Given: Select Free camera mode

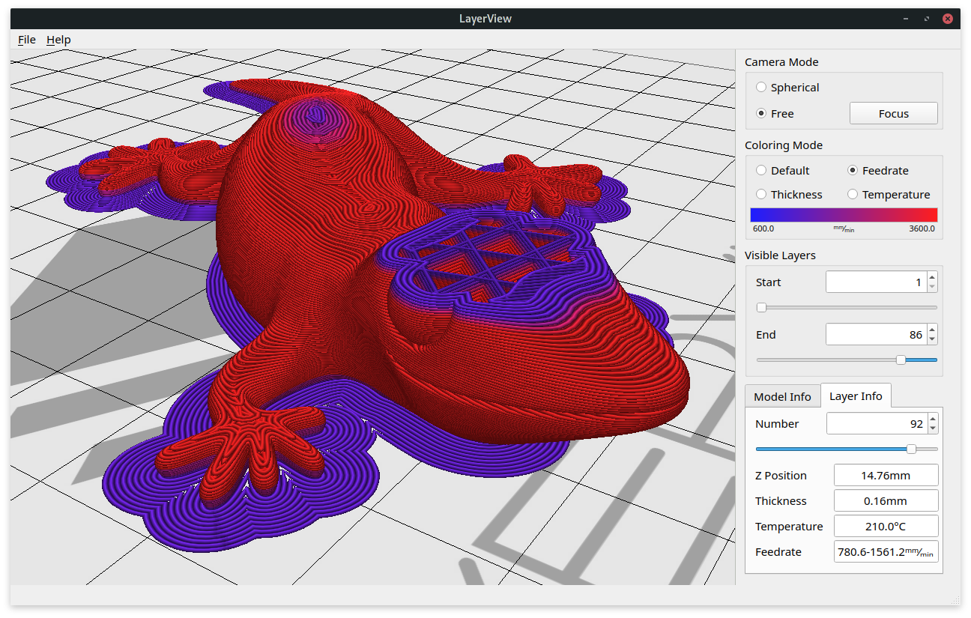Looking at the screenshot, I should [761, 114].
